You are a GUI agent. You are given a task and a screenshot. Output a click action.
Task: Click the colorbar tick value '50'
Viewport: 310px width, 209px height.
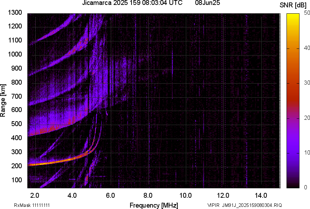(x=307, y=13)
